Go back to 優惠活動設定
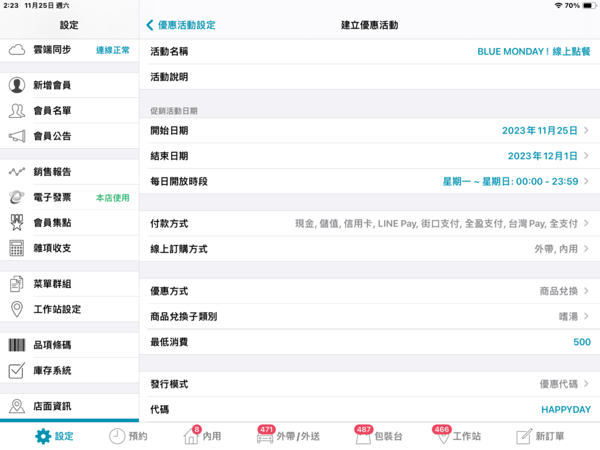The height and width of the screenshot is (450, 600). [181, 25]
